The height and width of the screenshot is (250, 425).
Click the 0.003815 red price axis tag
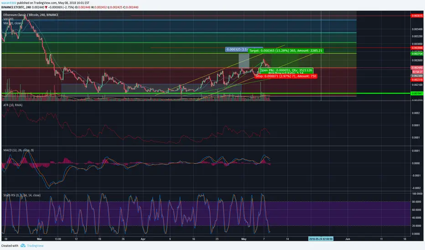[x=417, y=16]
